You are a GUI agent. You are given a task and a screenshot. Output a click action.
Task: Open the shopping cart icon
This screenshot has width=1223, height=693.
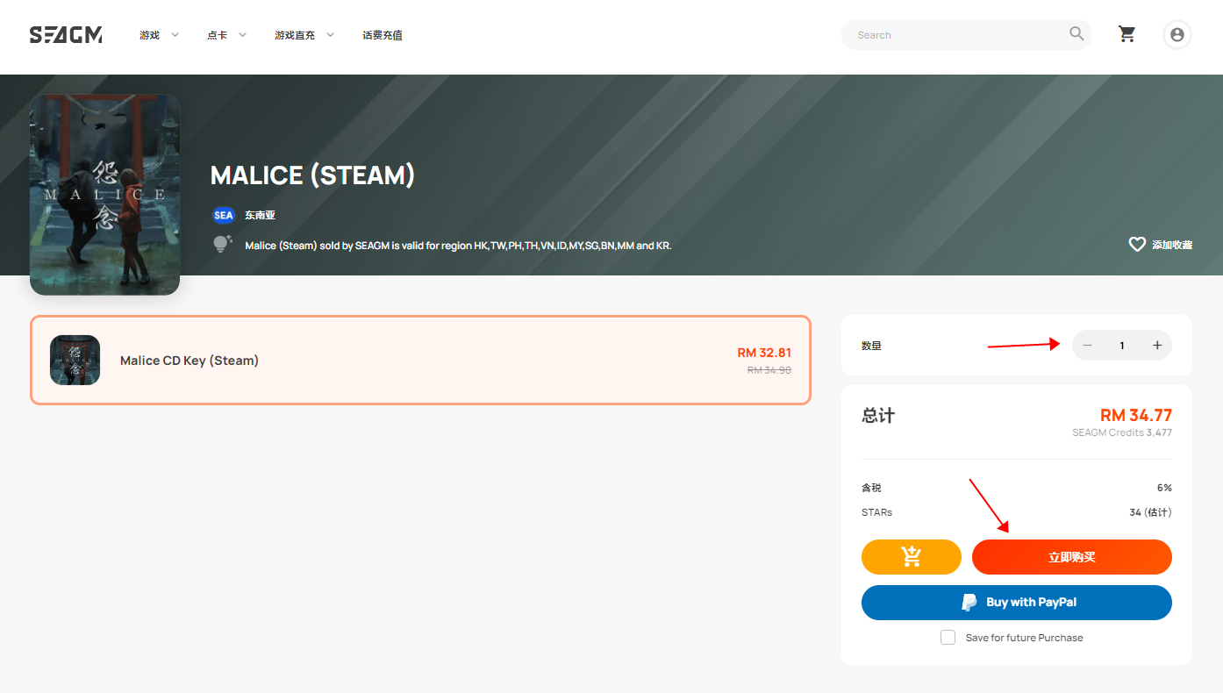[x=1126, y=34]
